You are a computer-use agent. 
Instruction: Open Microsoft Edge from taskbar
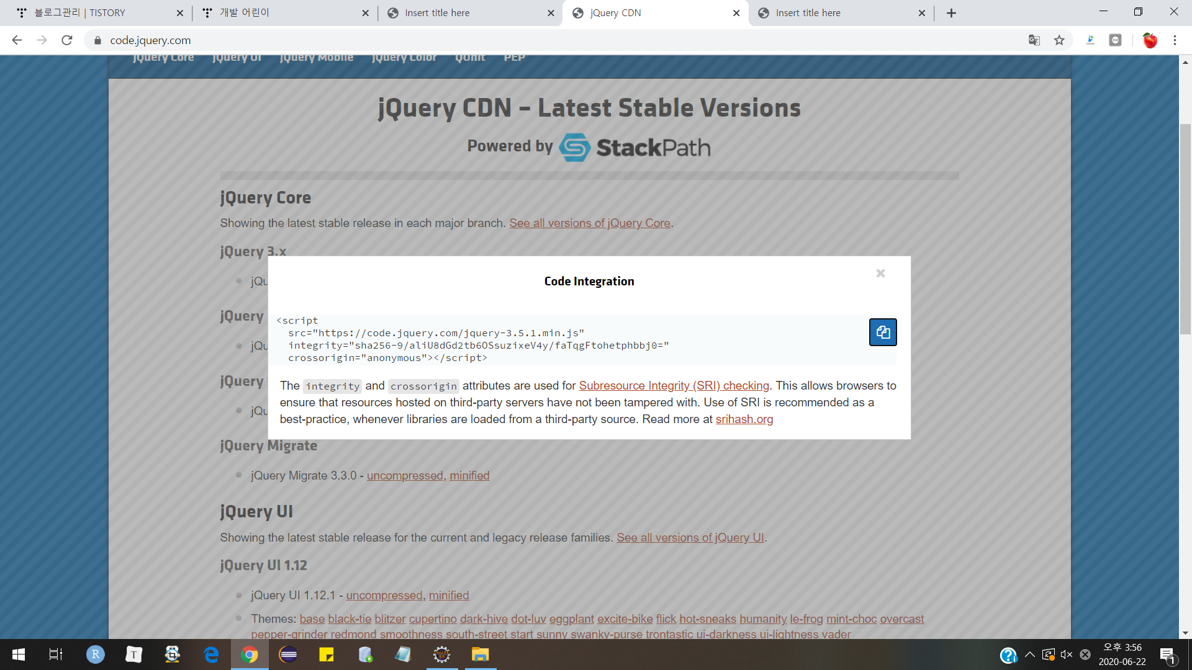(x=211, y=654)
